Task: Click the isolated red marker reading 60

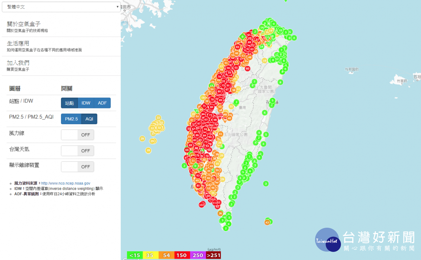Action: coord(247,68)
